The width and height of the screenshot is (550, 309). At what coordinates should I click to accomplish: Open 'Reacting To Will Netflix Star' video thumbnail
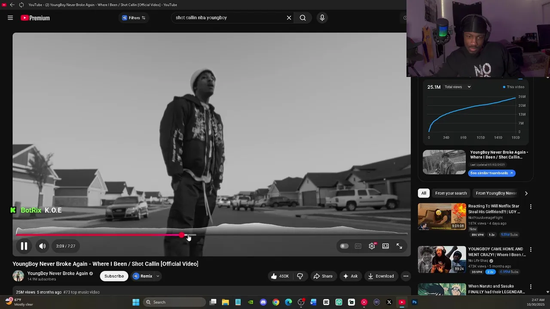pos(442,217)
